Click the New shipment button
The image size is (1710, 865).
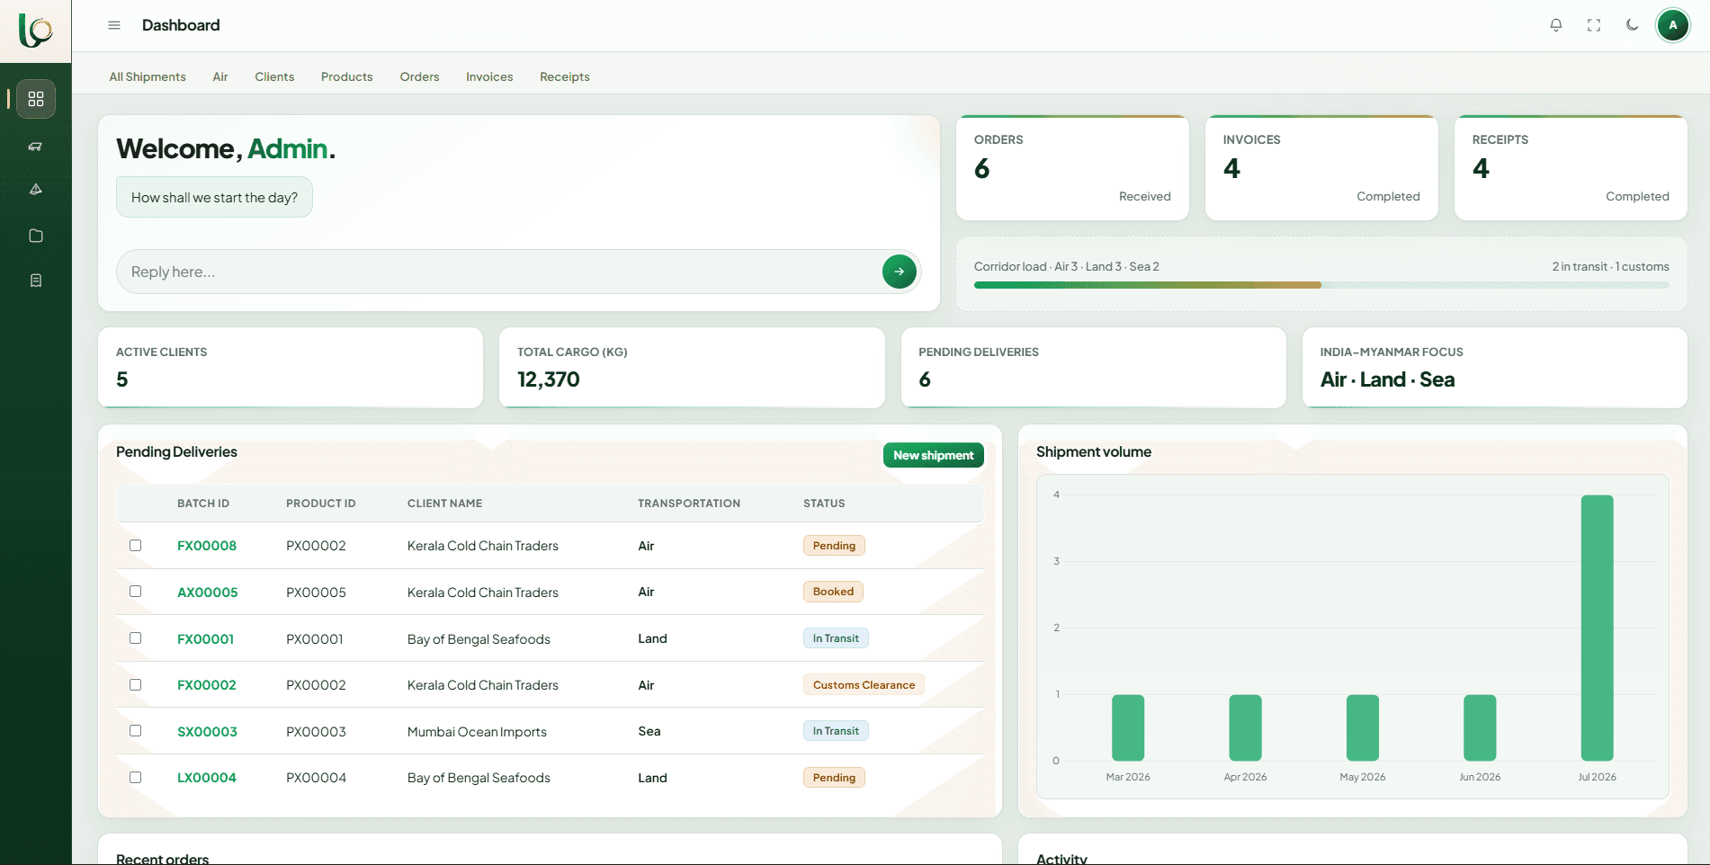coord(934,455)
